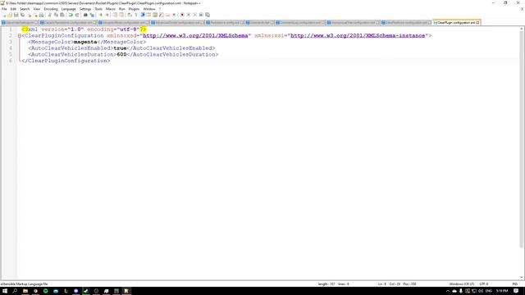Open the Run menu
The height and width of the screenshot is (295, 525).
pos(122,9)
